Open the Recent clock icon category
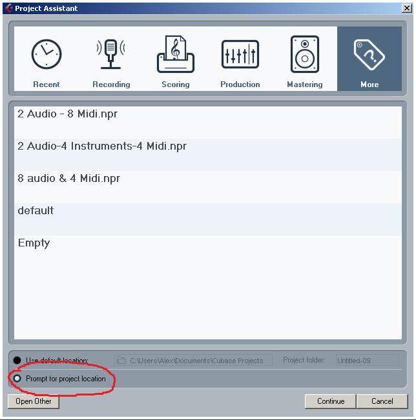The height and width of the screenshot is (420, 416). coord(46,54)
